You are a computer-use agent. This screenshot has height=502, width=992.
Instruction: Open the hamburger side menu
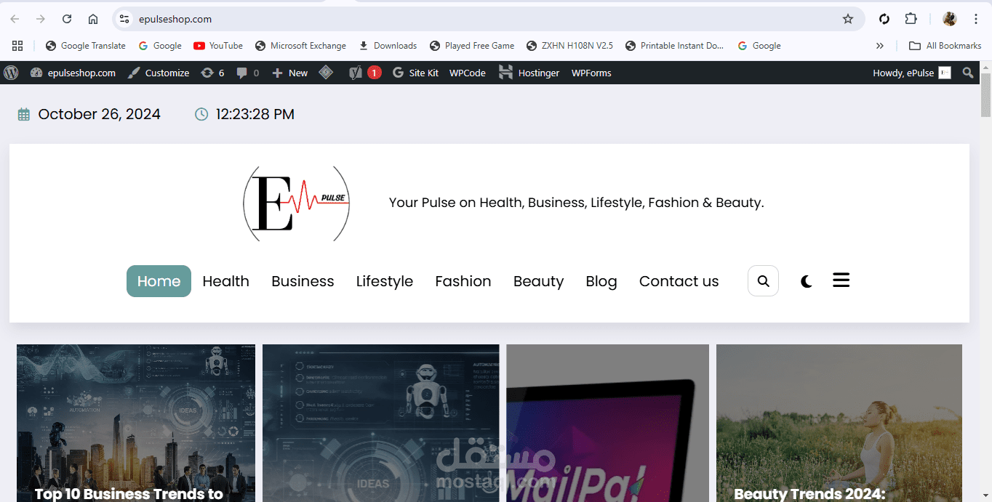click(841, 280)
